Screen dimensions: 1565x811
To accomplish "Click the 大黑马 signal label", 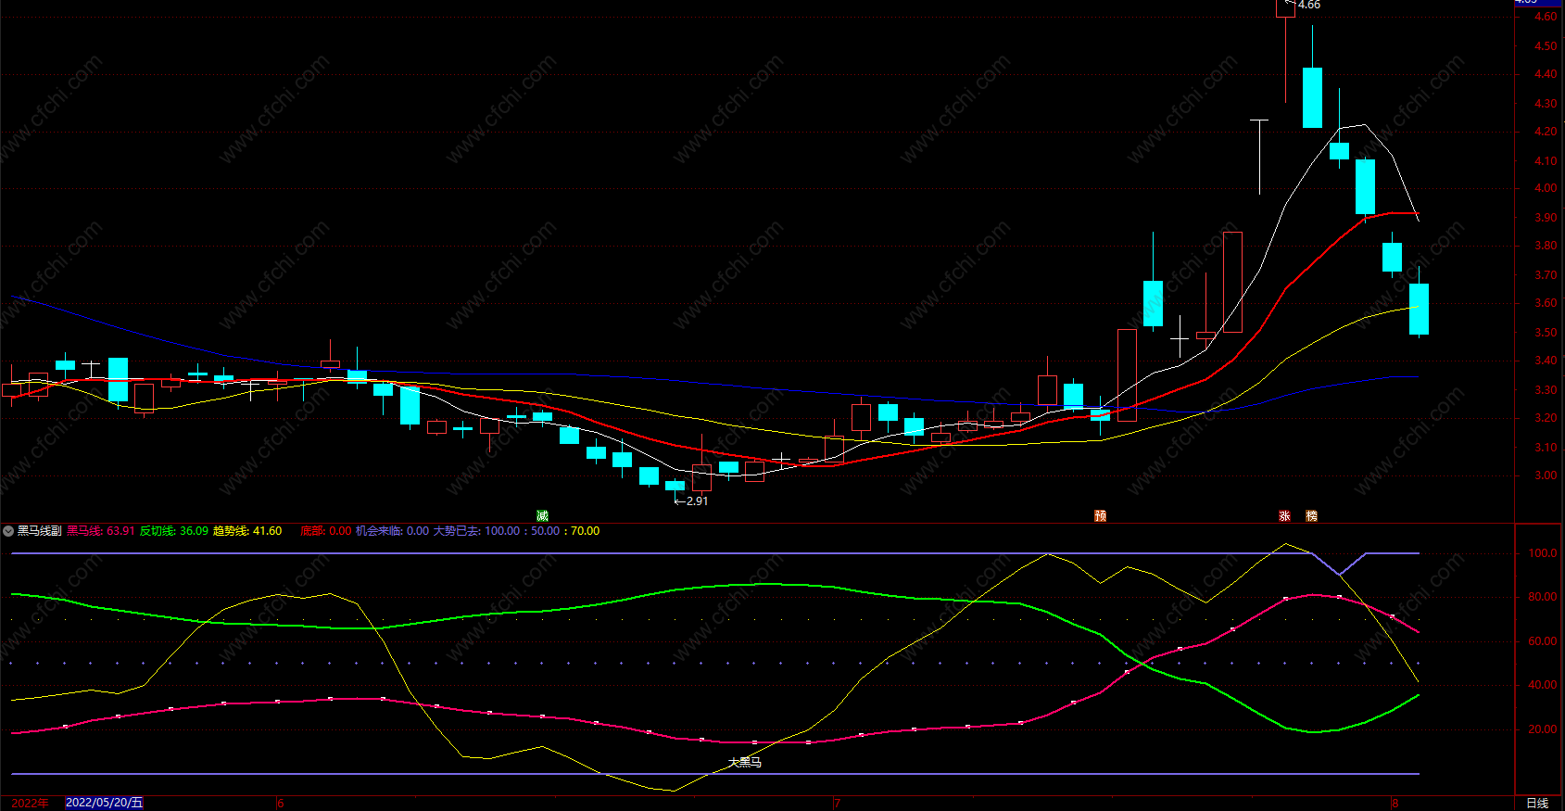I will point(745,763).
